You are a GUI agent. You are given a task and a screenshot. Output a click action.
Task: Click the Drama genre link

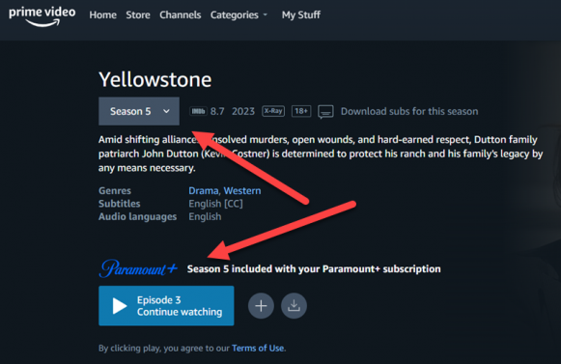[x=204, y=191]
